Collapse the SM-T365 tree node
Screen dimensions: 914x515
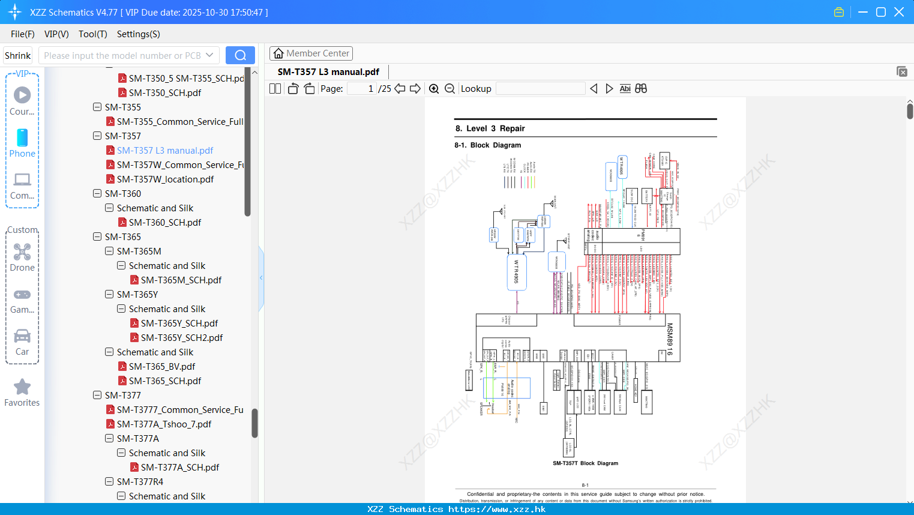pyautogui.click(x=97, y=237)
